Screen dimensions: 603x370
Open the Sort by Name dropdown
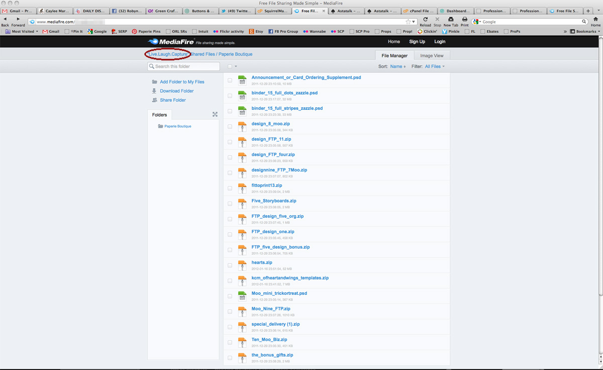tap(397, 66)
